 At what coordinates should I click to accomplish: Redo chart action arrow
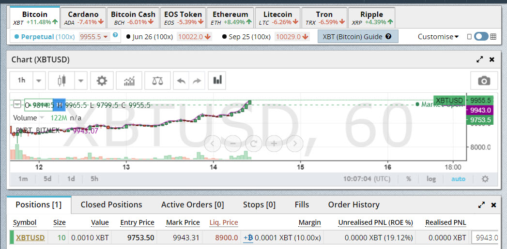(x=196, y=80)
